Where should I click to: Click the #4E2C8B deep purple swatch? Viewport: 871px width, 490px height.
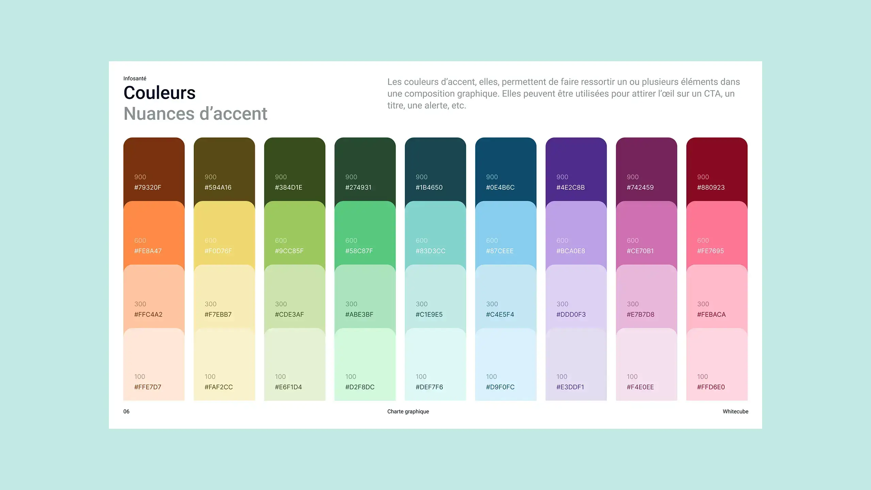(x=576, y=169)
